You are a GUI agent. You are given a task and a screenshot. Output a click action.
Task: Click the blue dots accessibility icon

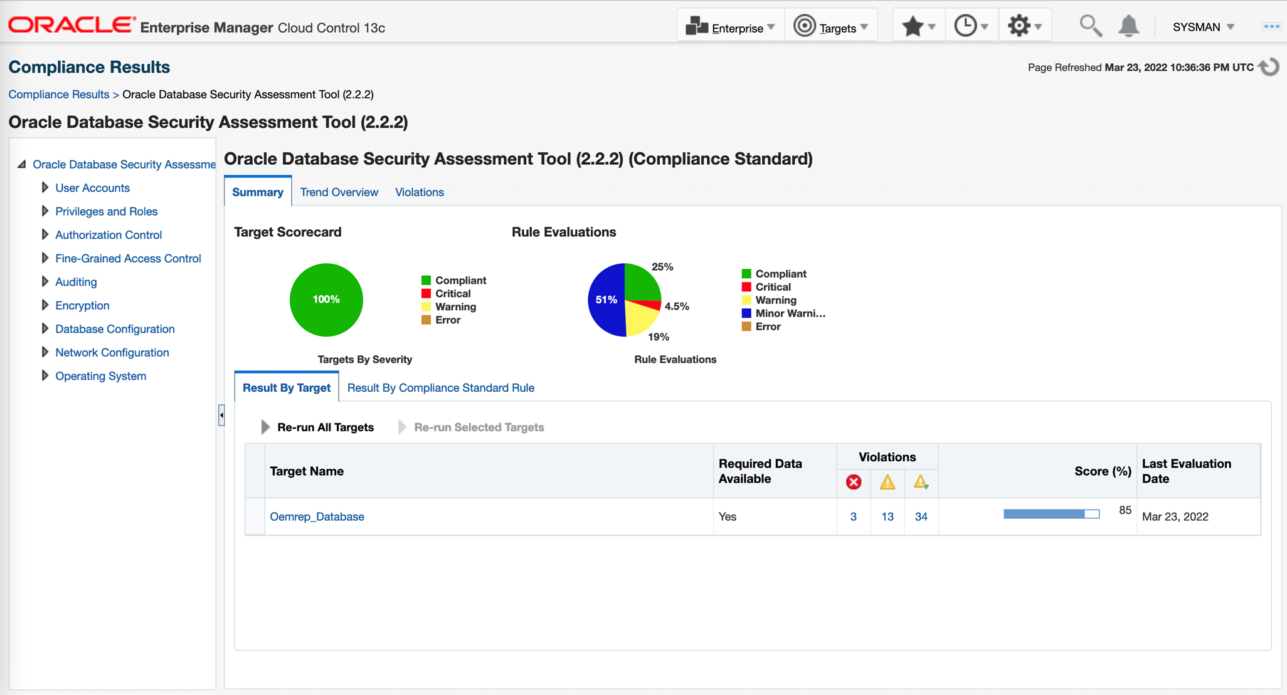coord(1271,26)
